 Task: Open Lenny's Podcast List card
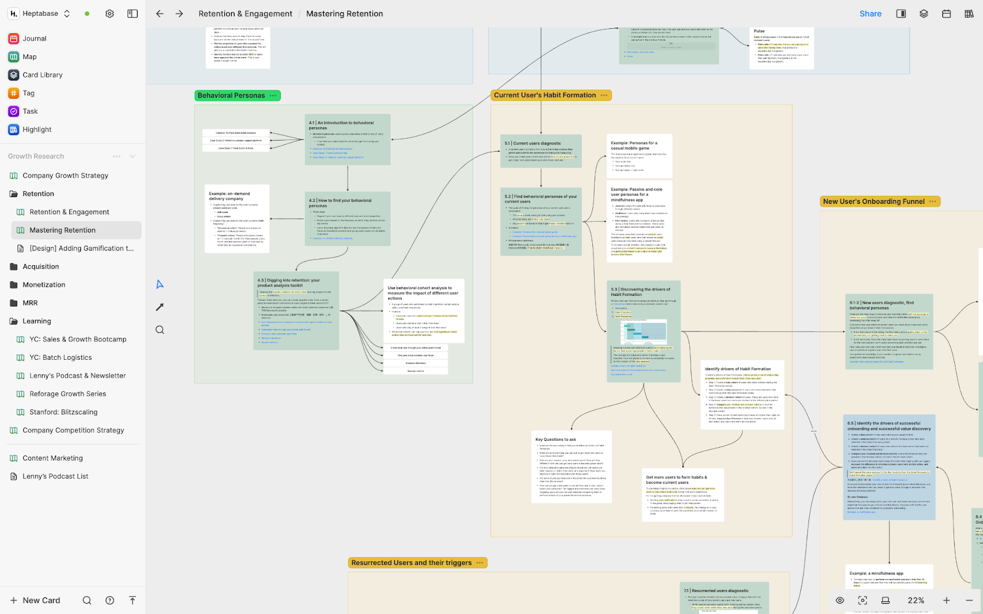55,476
